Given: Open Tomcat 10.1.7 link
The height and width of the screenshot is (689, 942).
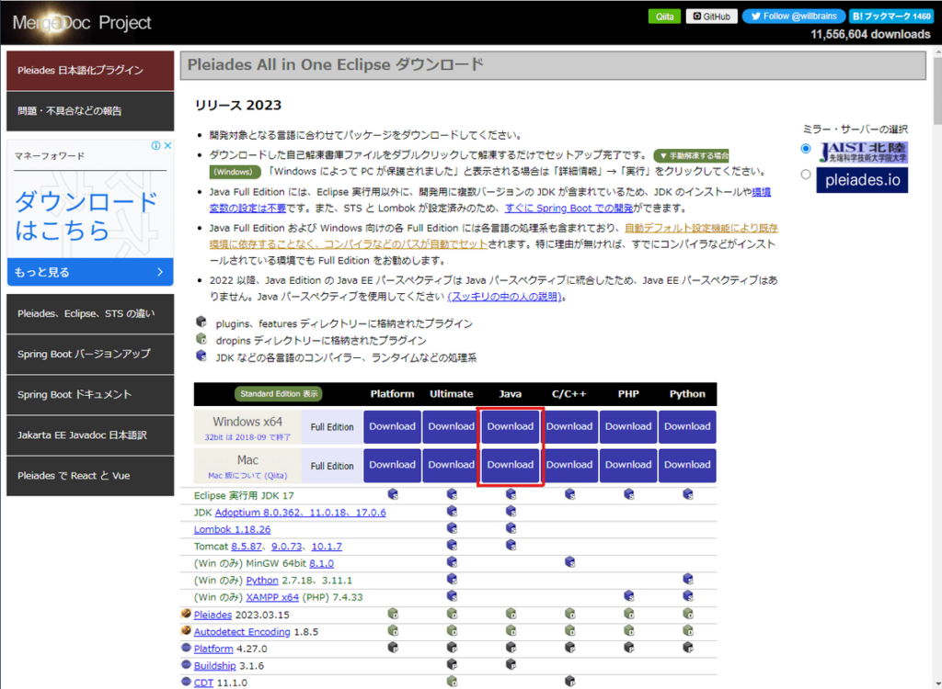Looking at the screenshot, I should 327,547.
